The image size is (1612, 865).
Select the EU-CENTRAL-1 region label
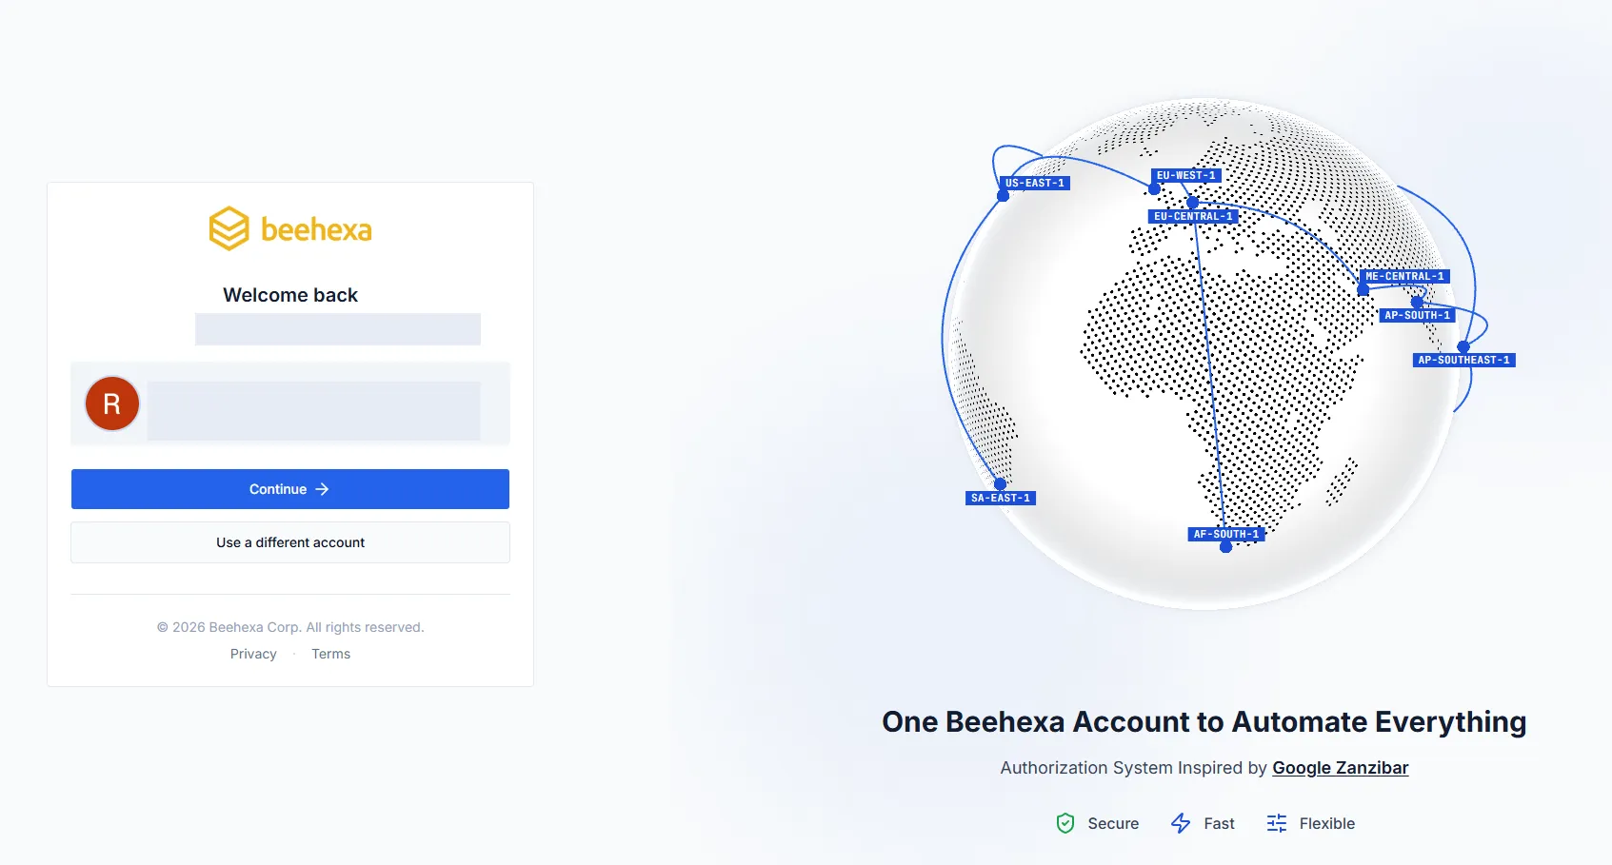tap(1193, 216)
